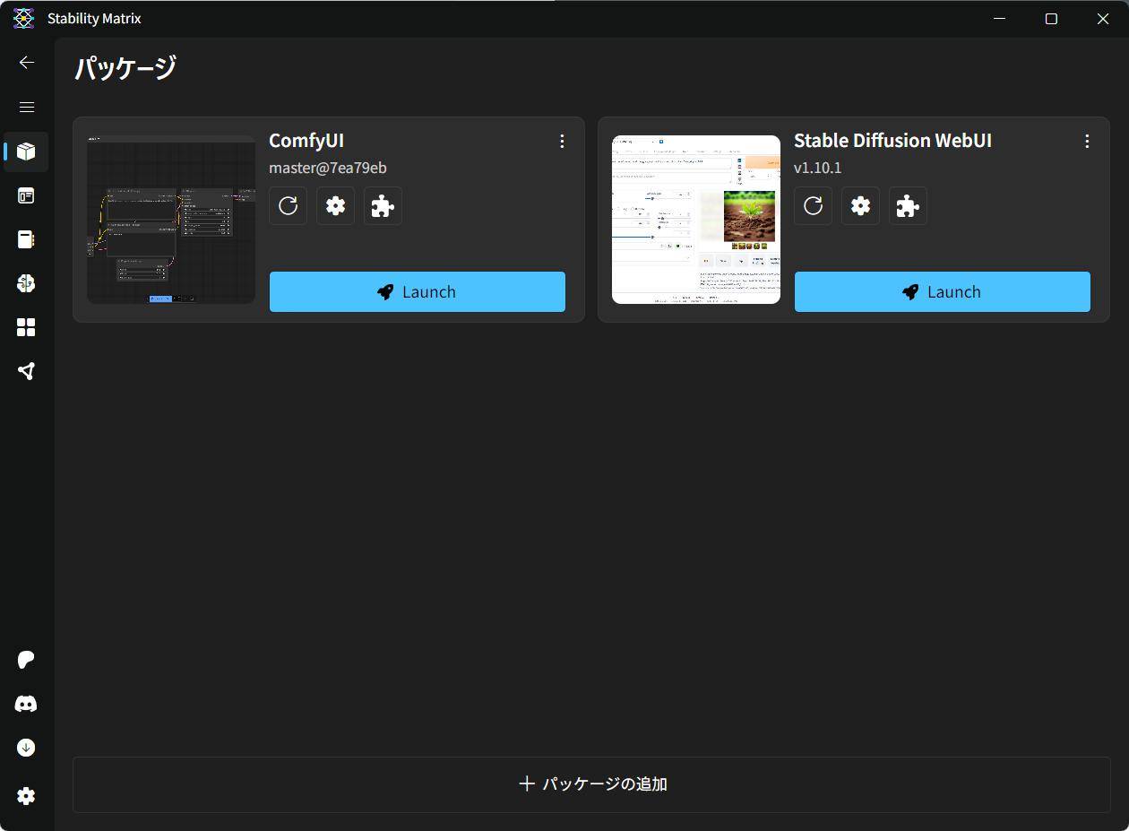Open the Packages sidebar cube icon

coord(26,151)
